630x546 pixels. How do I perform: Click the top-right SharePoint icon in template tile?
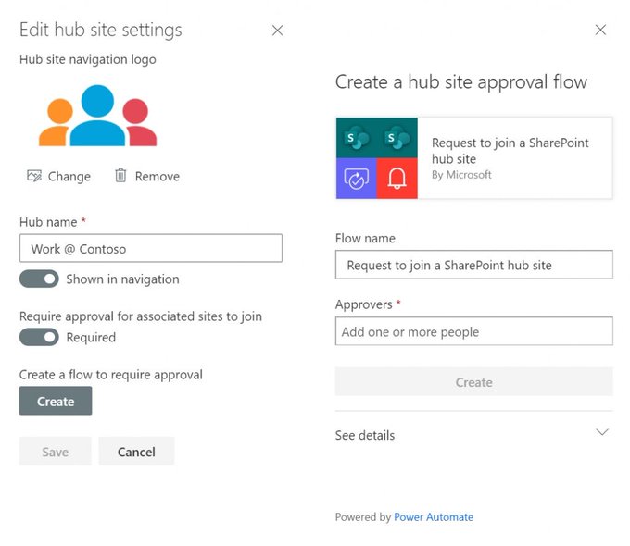[x=397, y=138]
